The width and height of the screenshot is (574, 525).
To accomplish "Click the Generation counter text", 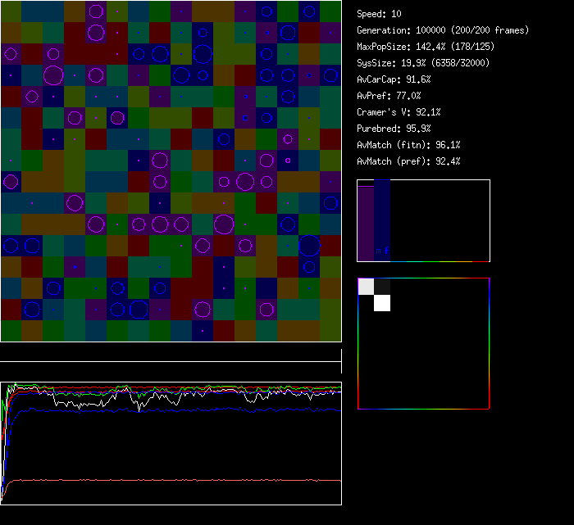I will [442, 30].
